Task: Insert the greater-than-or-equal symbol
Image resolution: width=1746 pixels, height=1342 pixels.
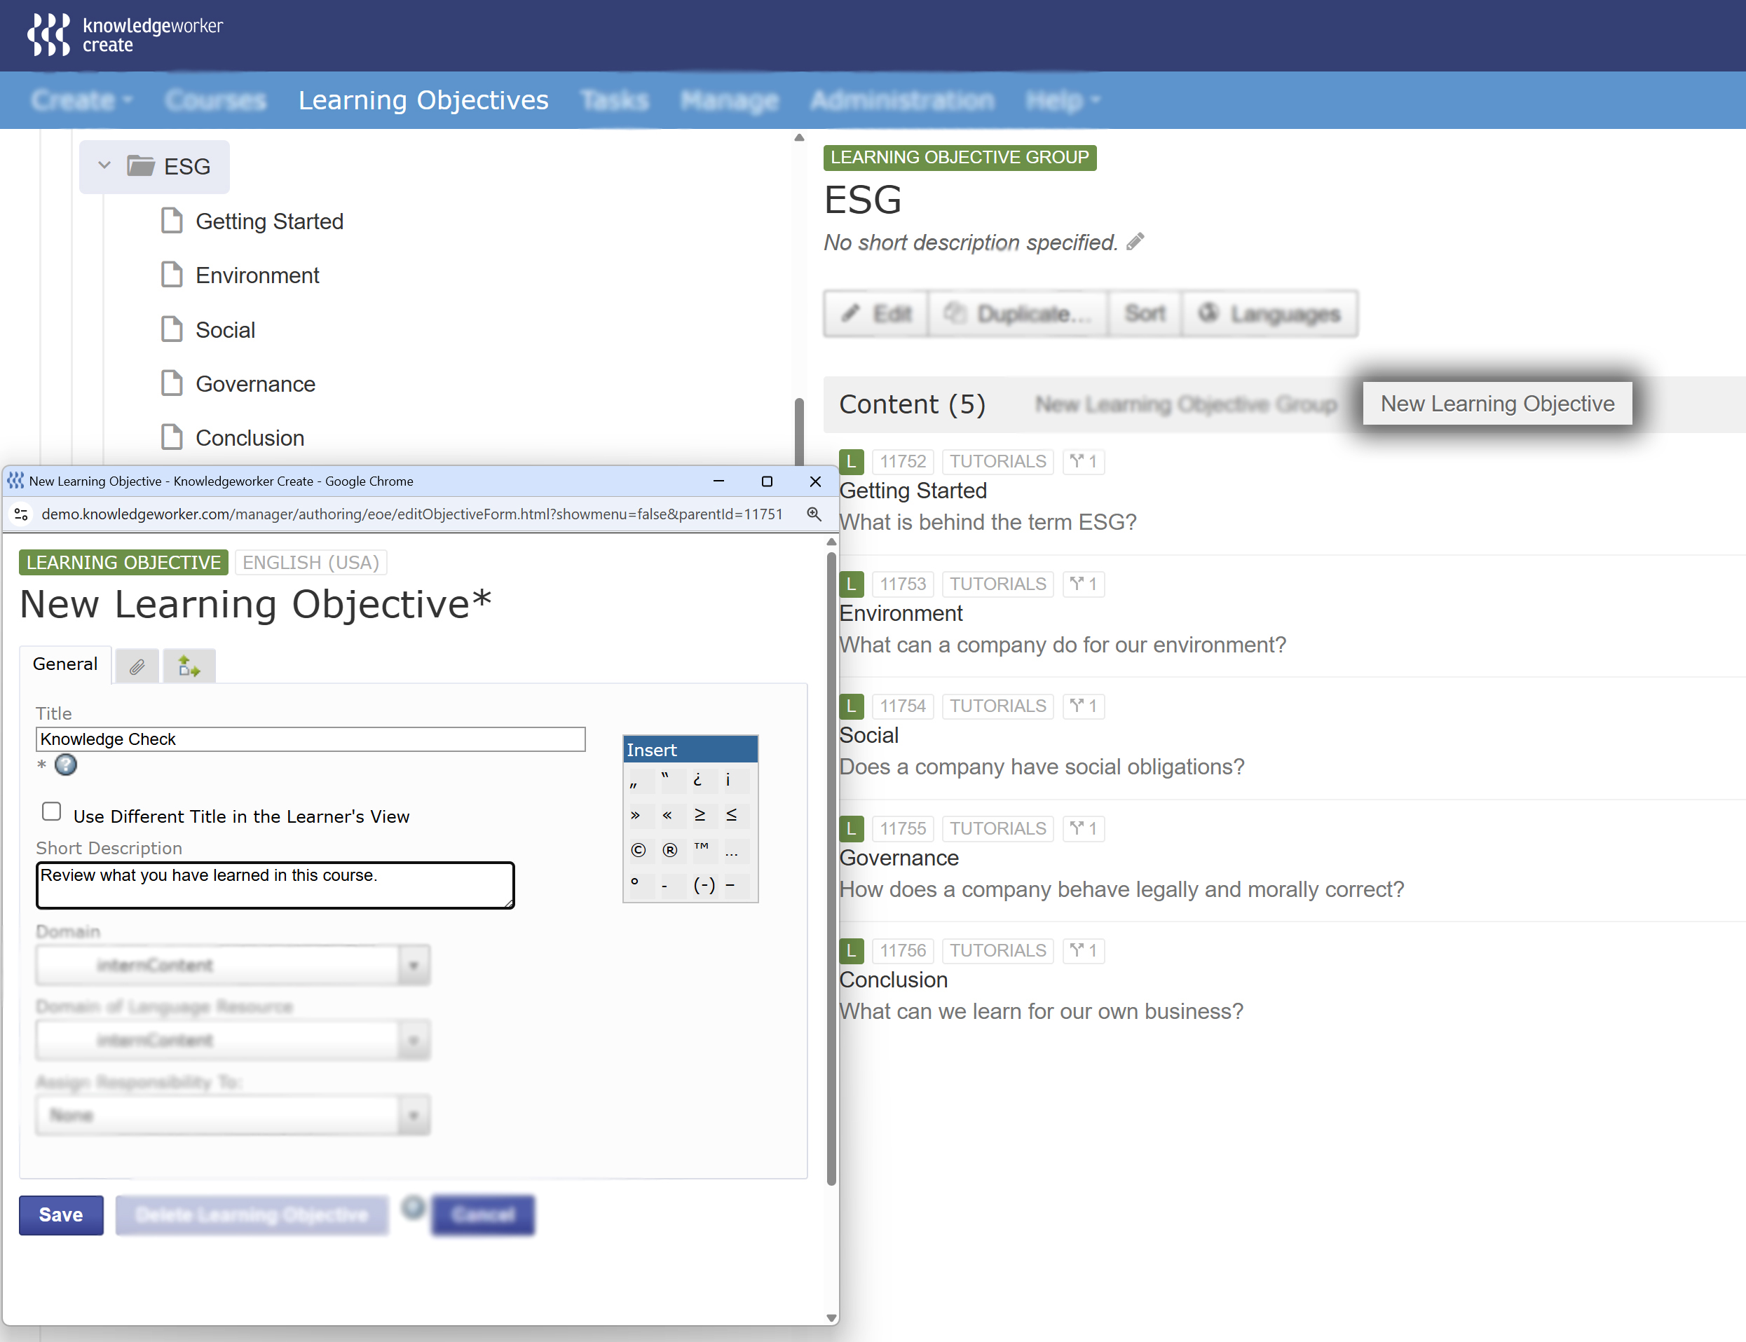Action: coord(700,815)
